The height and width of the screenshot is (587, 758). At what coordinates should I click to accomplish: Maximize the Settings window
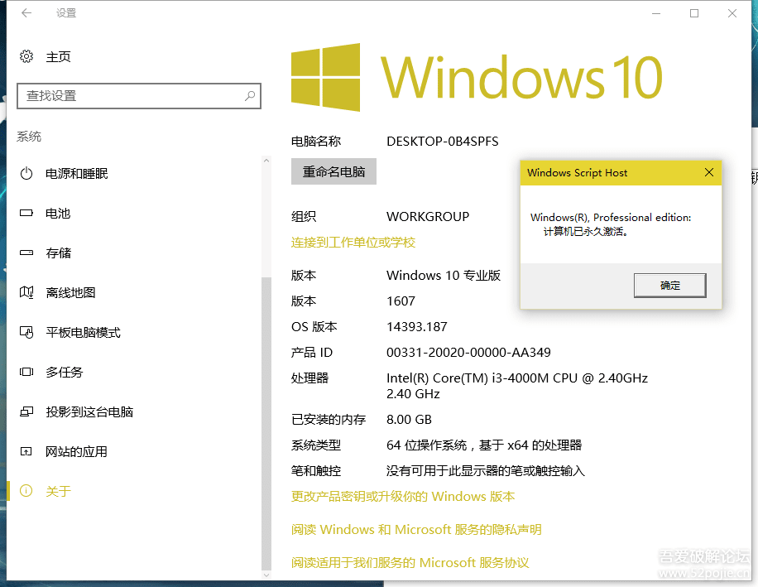click(694, 13)
